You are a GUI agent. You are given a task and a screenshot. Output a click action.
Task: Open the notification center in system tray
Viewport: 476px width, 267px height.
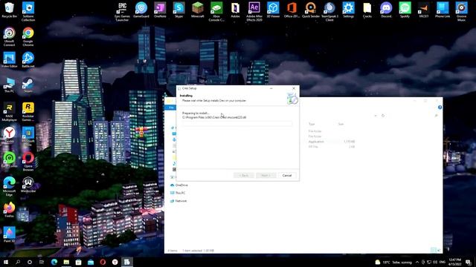(x=468, y=262)
